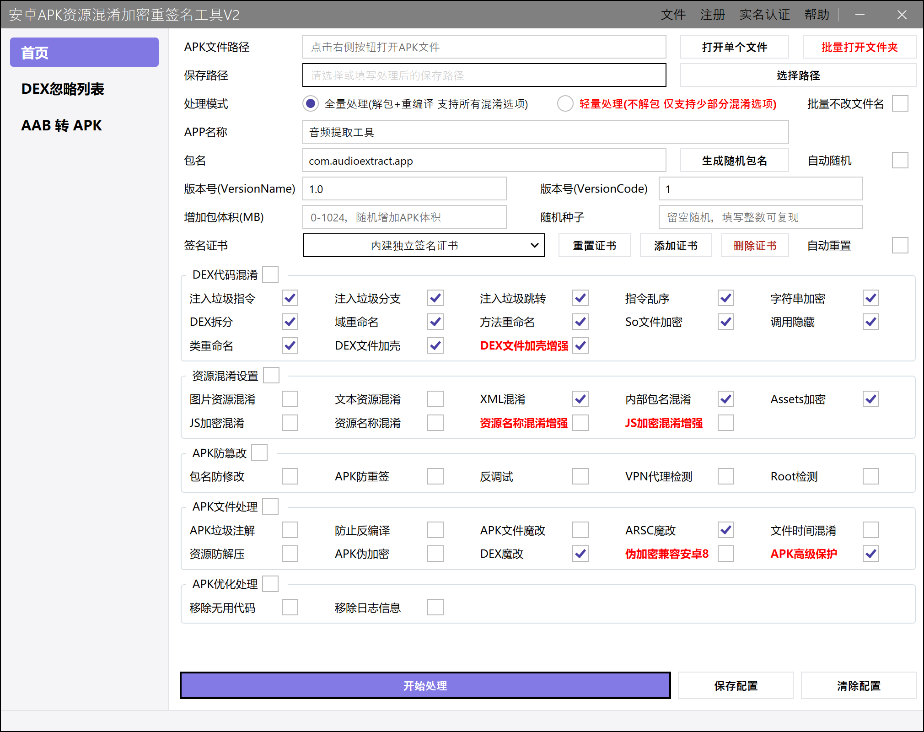
Task: Click 选择路径 button
Action: (798, 75)
